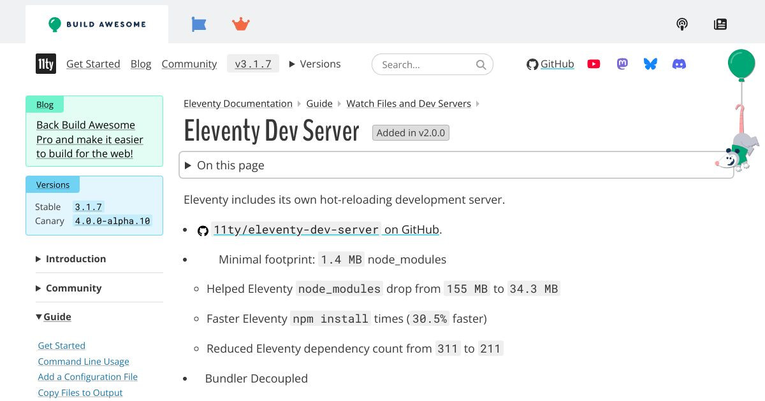The height and width of the screenshot is (401, 765).
Task: Click the 30.5% code value
Action: pos(430,318)
